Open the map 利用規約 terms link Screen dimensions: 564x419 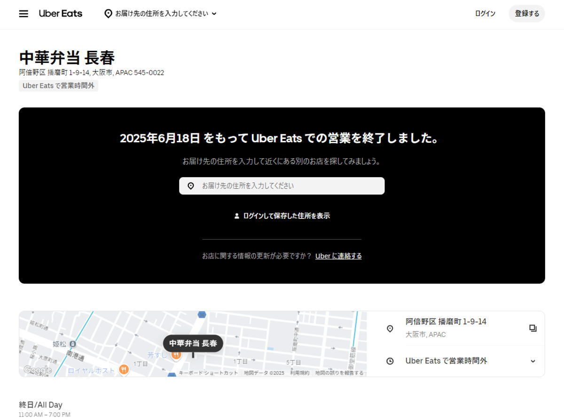[x=299, y=373]
